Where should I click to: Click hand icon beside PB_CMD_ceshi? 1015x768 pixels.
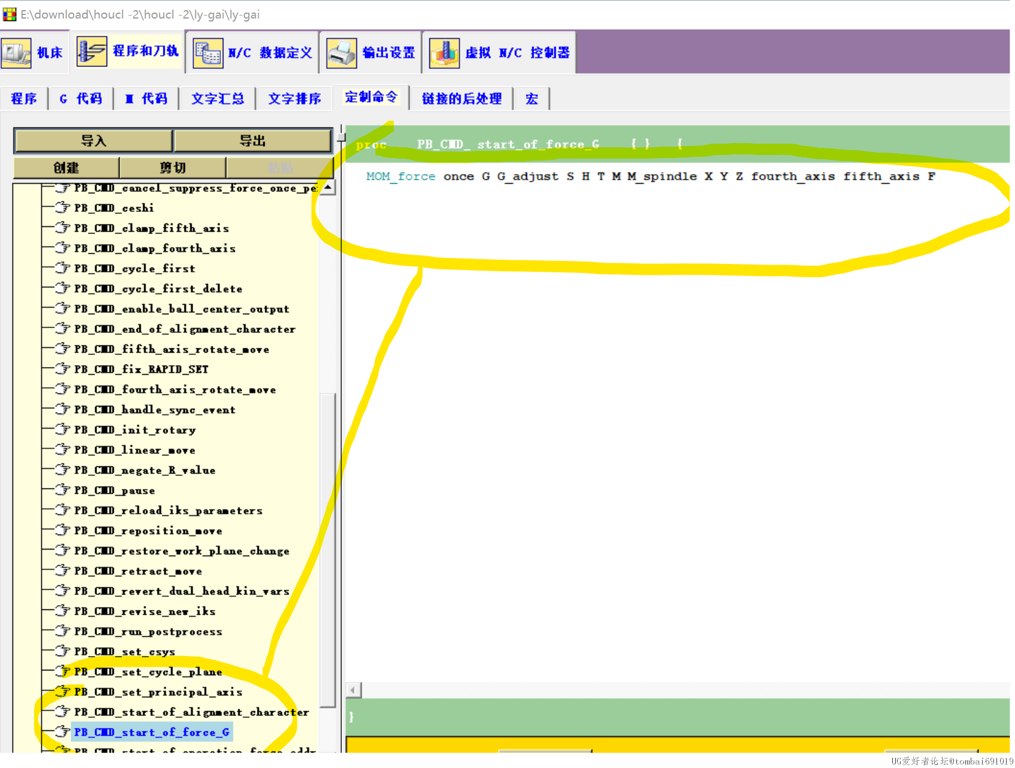coord(62,208)
